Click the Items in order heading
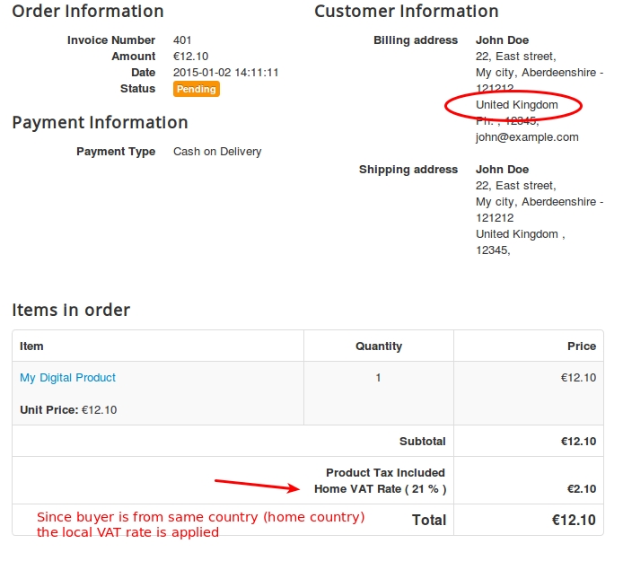The height and width of the screenshot is (561, 623). [71, 310]
